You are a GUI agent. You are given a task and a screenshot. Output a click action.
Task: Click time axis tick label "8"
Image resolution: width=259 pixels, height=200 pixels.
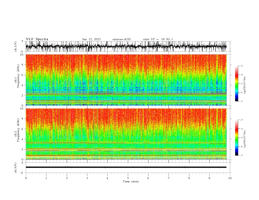189,178
